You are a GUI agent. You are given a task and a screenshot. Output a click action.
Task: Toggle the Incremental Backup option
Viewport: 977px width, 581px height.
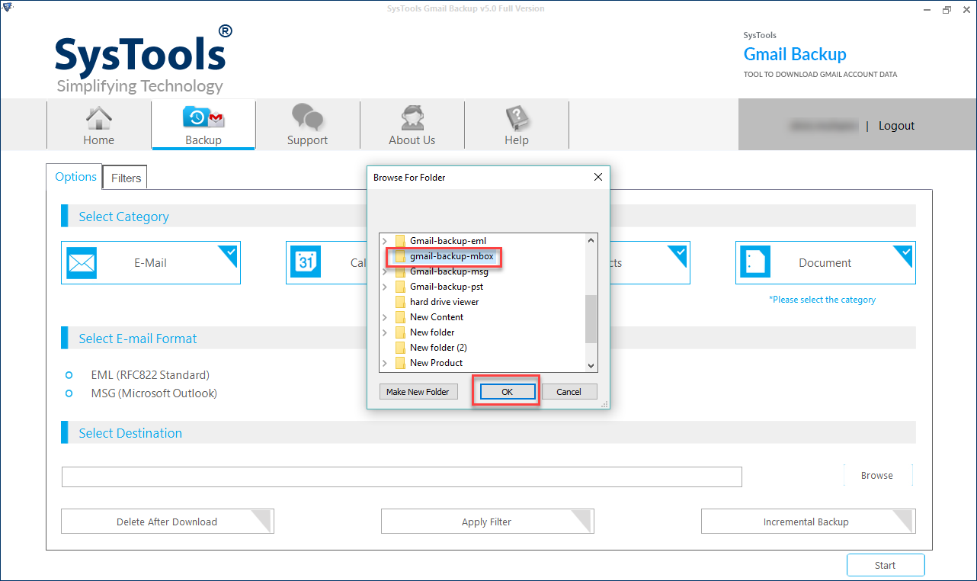coord(808,522)
